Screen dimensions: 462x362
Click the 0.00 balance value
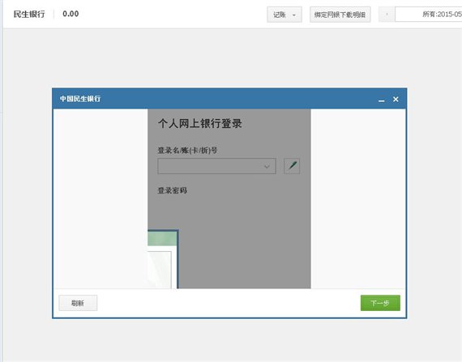[x=71, y=14]
